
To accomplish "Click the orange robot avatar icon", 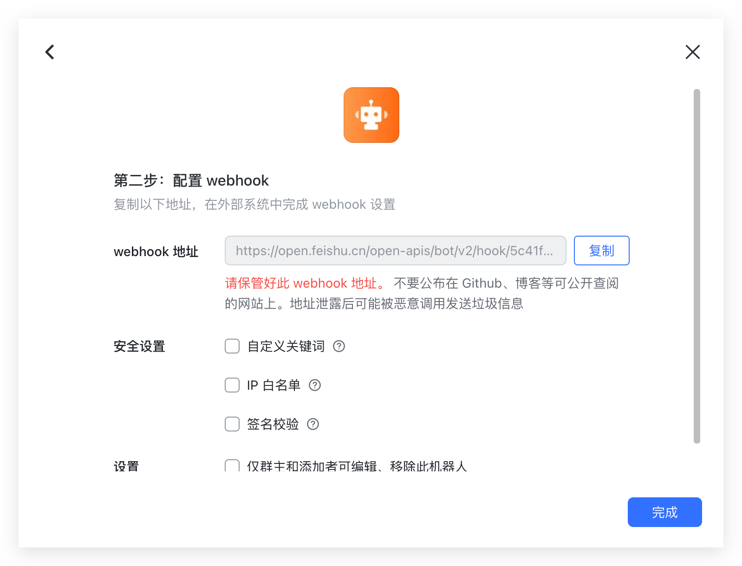I will (x=371, y=115).
